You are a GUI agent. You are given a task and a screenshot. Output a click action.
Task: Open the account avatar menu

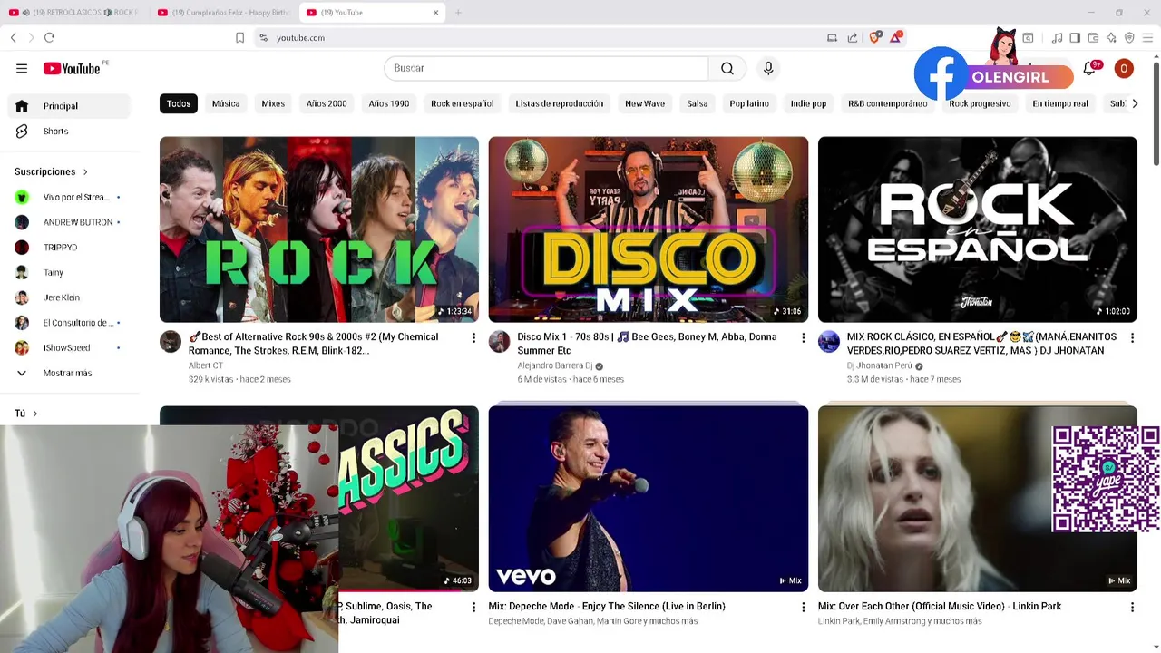click(x=1124, y=68)
